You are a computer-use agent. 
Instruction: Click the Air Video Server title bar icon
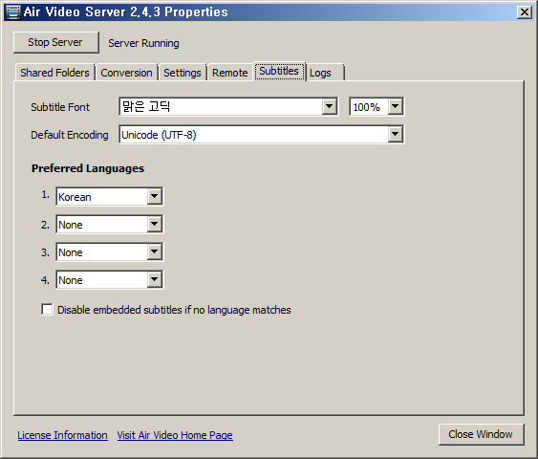[x=13, y=12]
